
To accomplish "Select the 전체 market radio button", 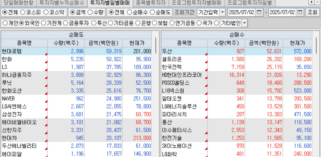I will (5, 12).
